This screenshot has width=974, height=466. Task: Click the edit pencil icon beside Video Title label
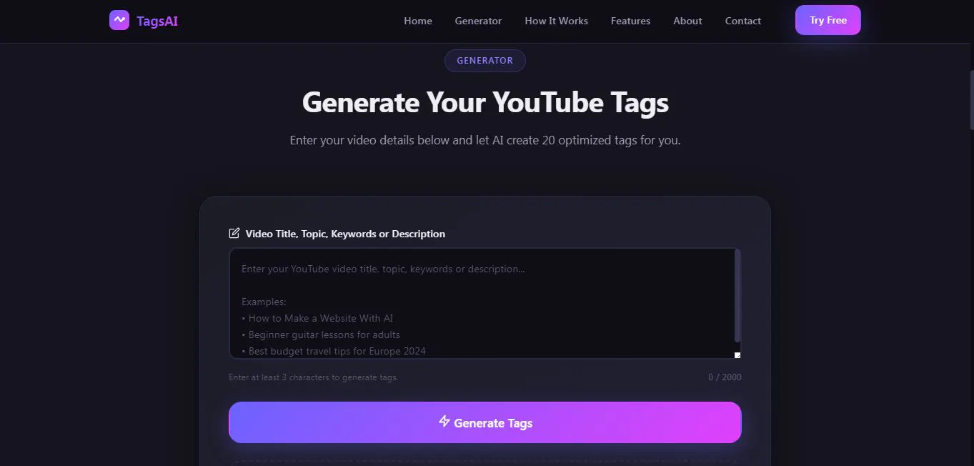point(234,233)
